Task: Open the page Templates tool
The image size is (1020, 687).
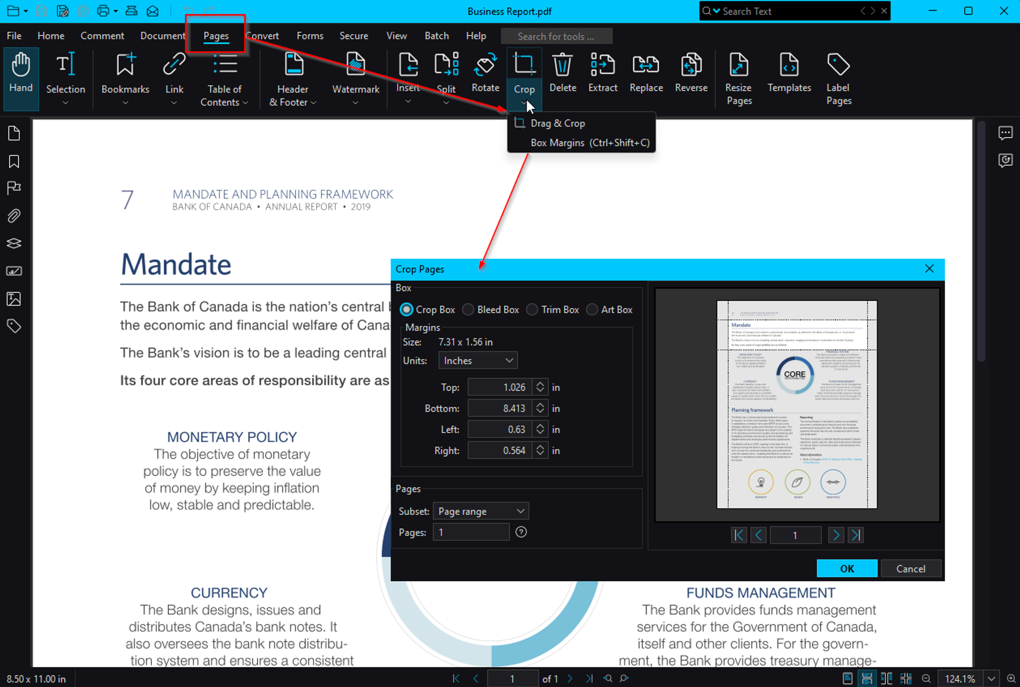Action: (789, 73)
